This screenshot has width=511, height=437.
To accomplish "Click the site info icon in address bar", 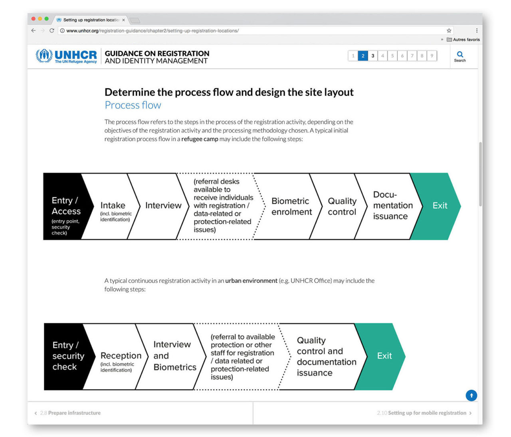I will [62, 31].
